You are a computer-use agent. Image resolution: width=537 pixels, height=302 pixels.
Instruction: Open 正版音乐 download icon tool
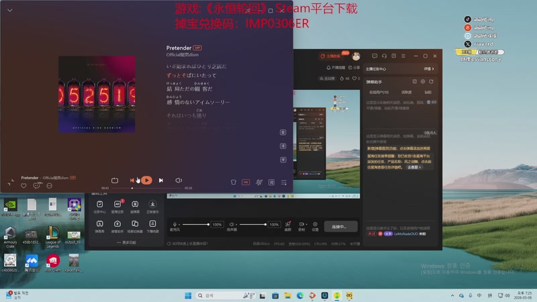[x=153, y=207]
